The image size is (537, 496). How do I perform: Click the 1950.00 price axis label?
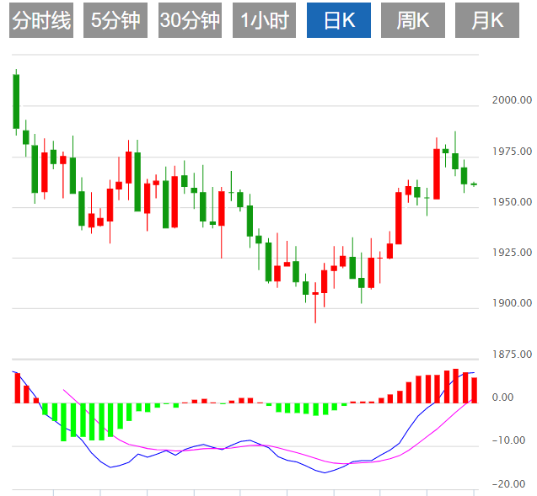pos(512,202)
